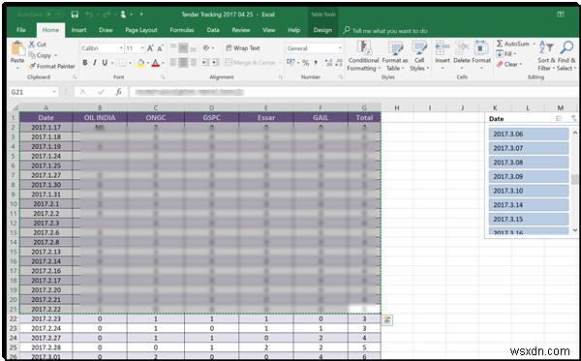
Task: Switch to the Formulas tab
Action: tap(182, 30)
